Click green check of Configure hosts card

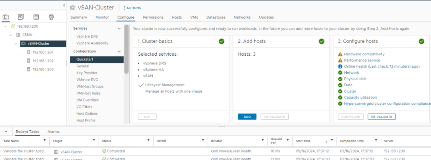pyautogui.click(x=421, y=41)
